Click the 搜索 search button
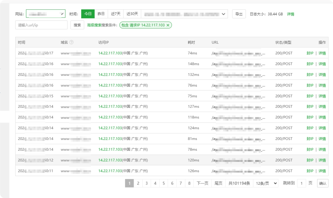The image size is (333, 198). [77, 25]
